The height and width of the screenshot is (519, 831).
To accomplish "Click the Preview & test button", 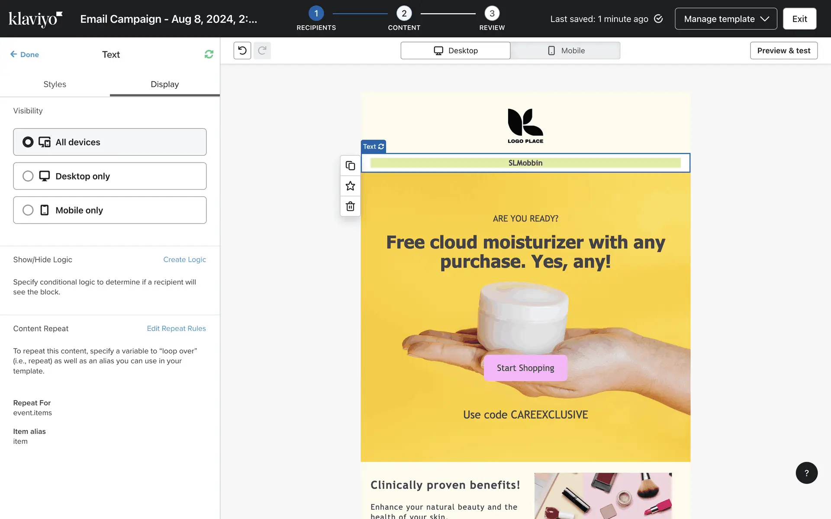I will [x=783, y=51].
